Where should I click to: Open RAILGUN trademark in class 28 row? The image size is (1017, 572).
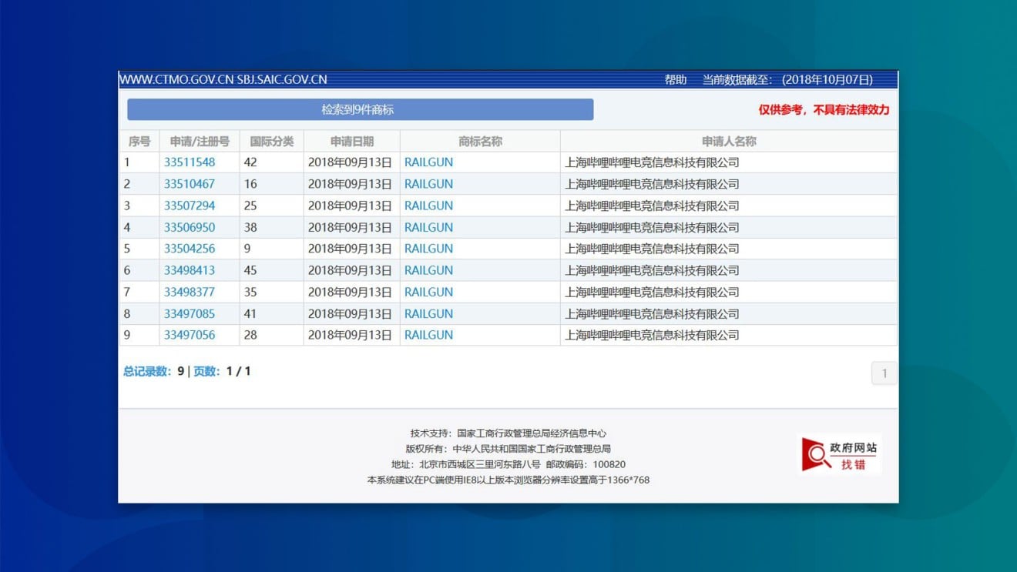428,335
